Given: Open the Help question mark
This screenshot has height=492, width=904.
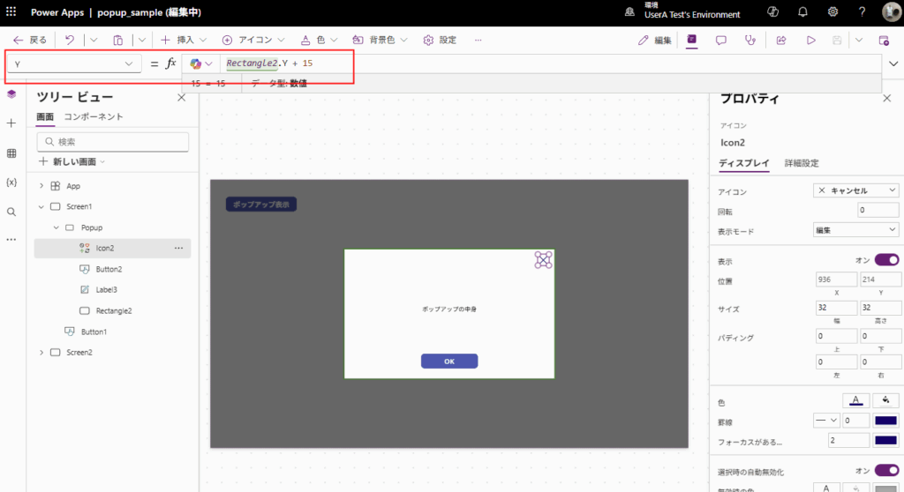Looking at the screenshot, I should (862, 11).
